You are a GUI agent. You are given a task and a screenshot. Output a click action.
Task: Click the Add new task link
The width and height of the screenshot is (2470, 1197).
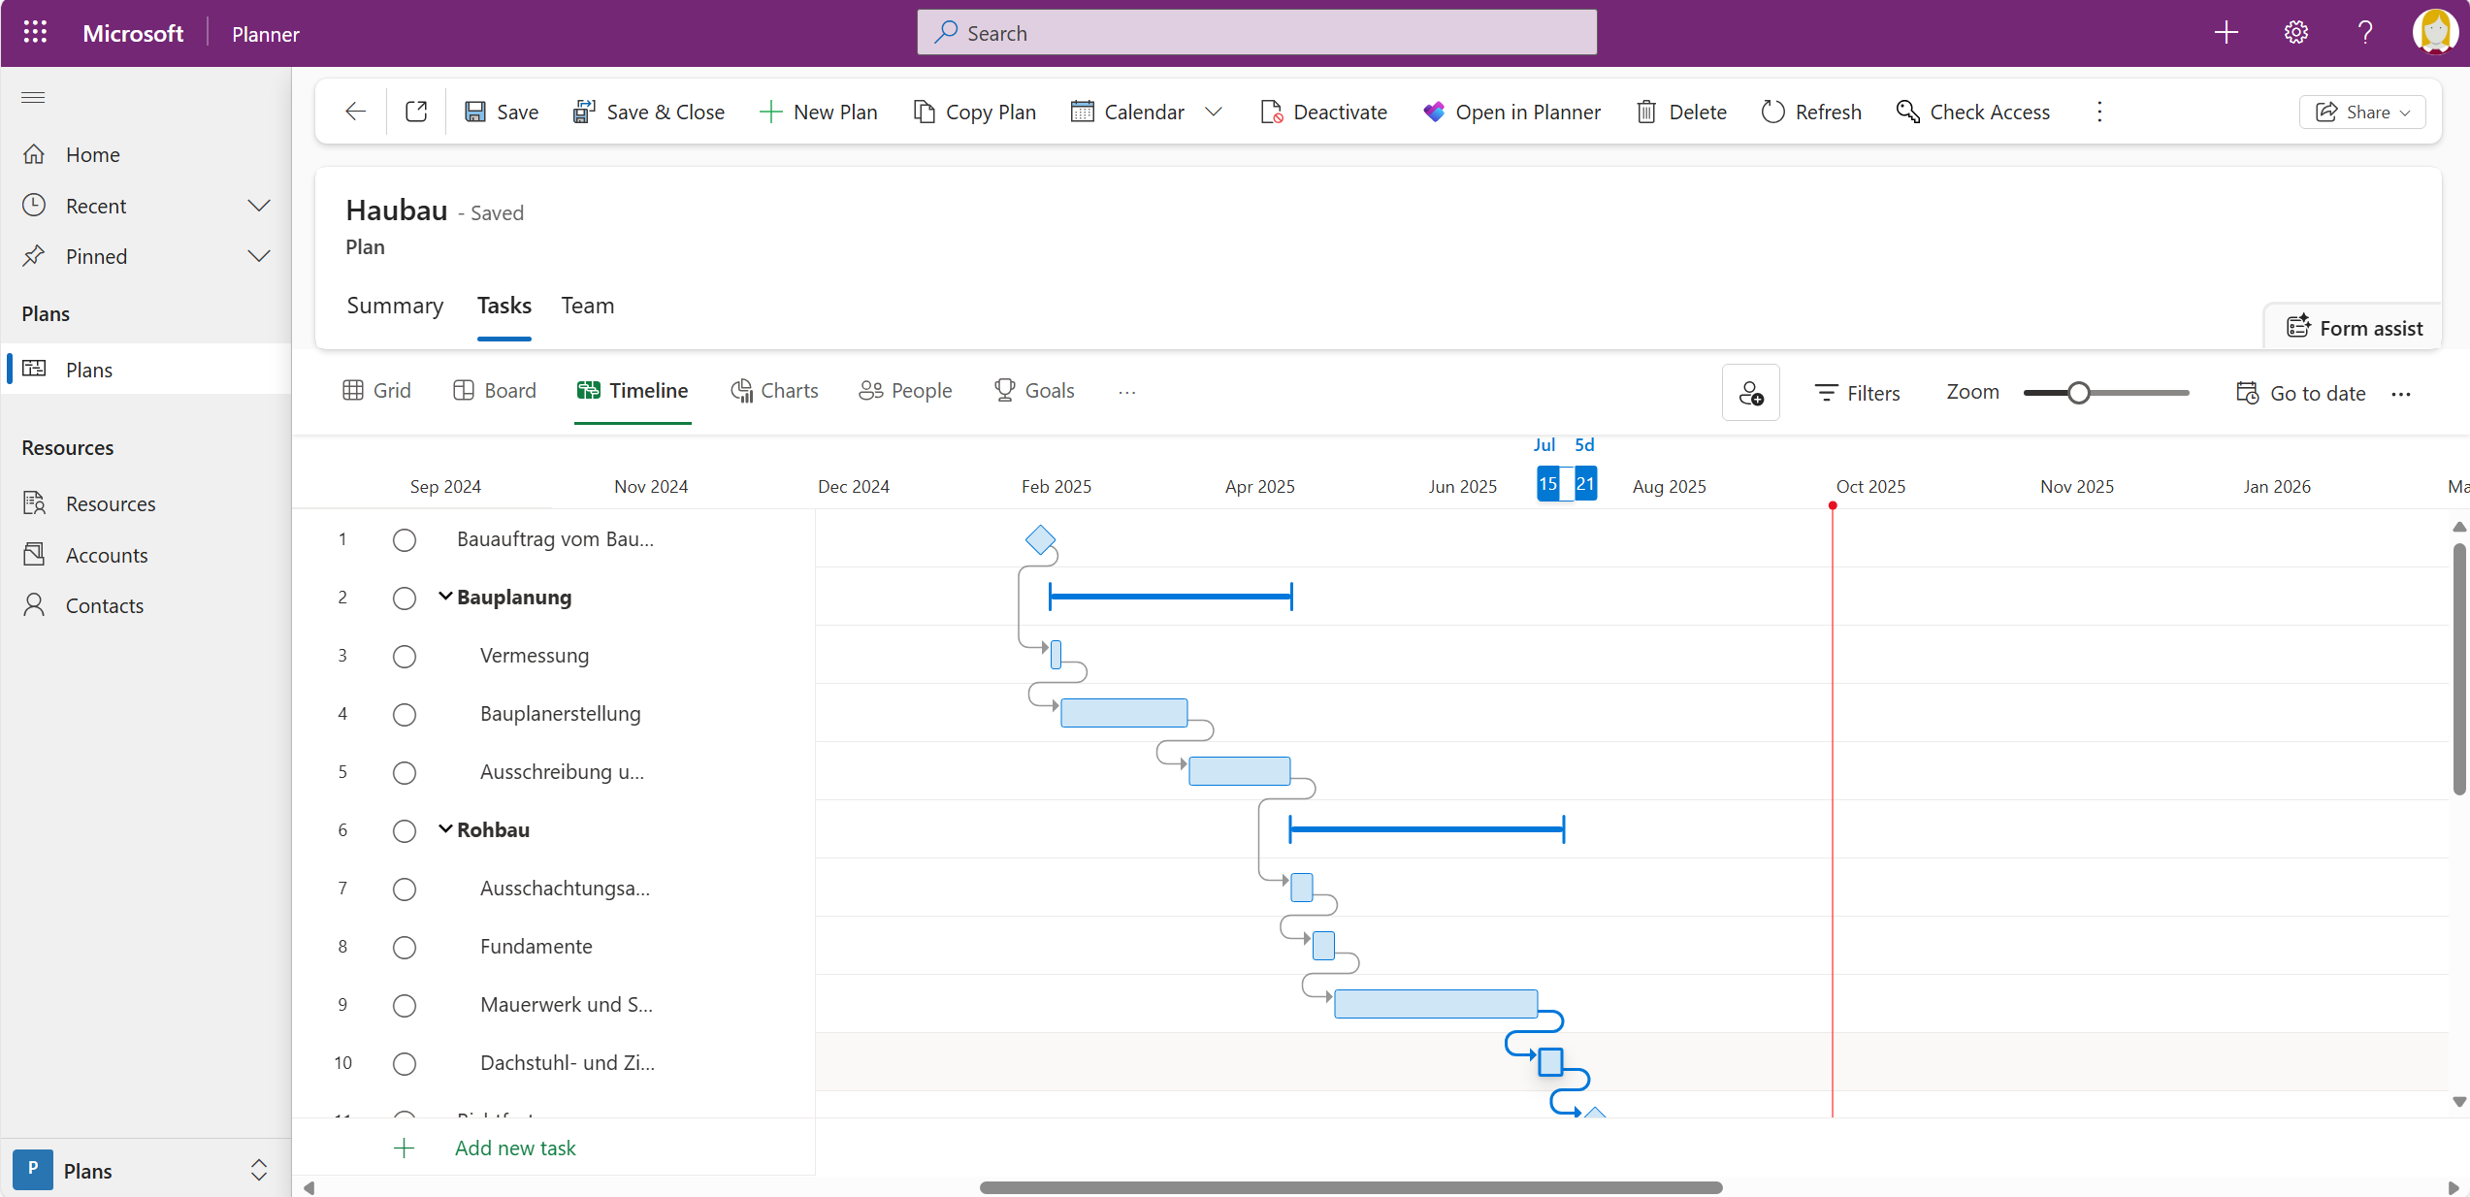click(514, 1148)
